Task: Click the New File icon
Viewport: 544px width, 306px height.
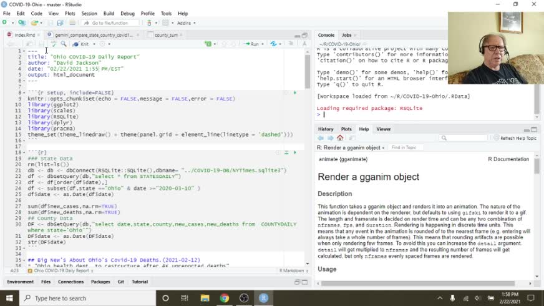Action: 4,22
